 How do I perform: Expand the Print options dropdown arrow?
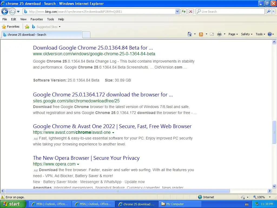(x=225, y=34)
